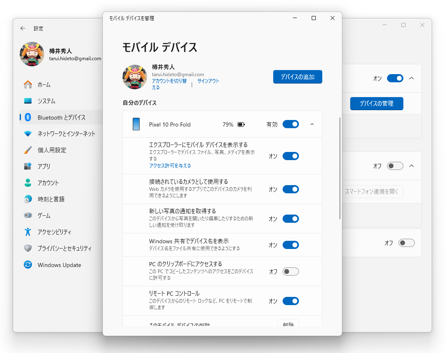Screen dimensions: 446x353
Task: Go back with the Settings back arrow
Action: pyautogui.click(x=23, y=28)
